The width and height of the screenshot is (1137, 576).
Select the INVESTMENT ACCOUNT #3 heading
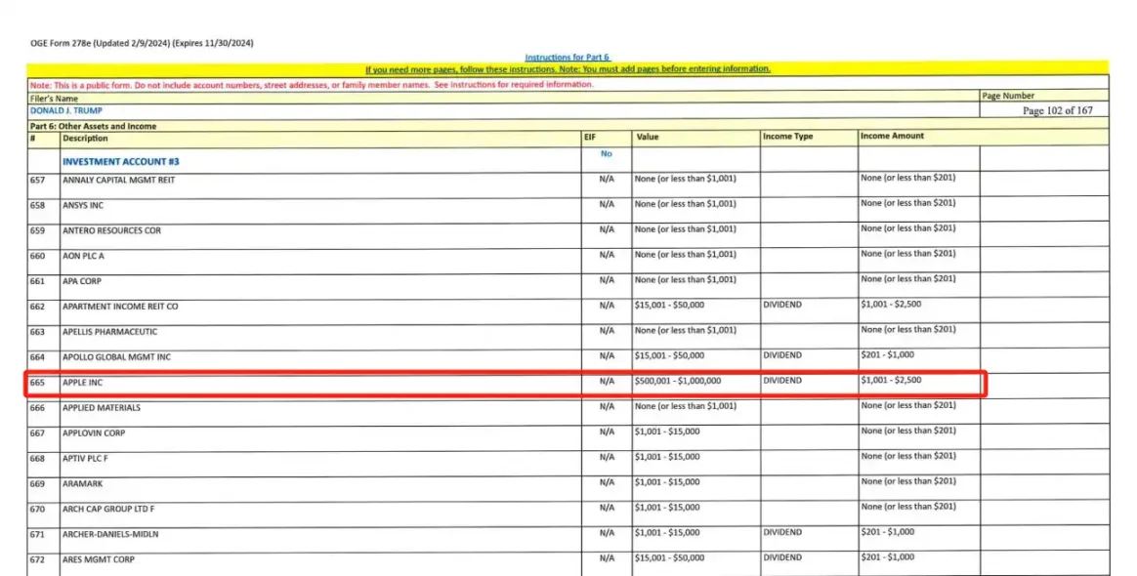120,161
